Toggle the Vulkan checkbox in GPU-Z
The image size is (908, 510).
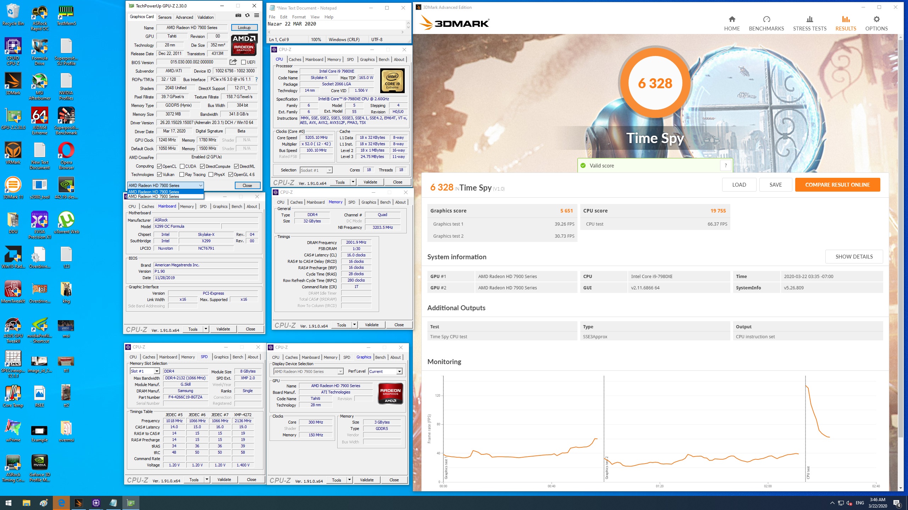click(x=160, y=175)
